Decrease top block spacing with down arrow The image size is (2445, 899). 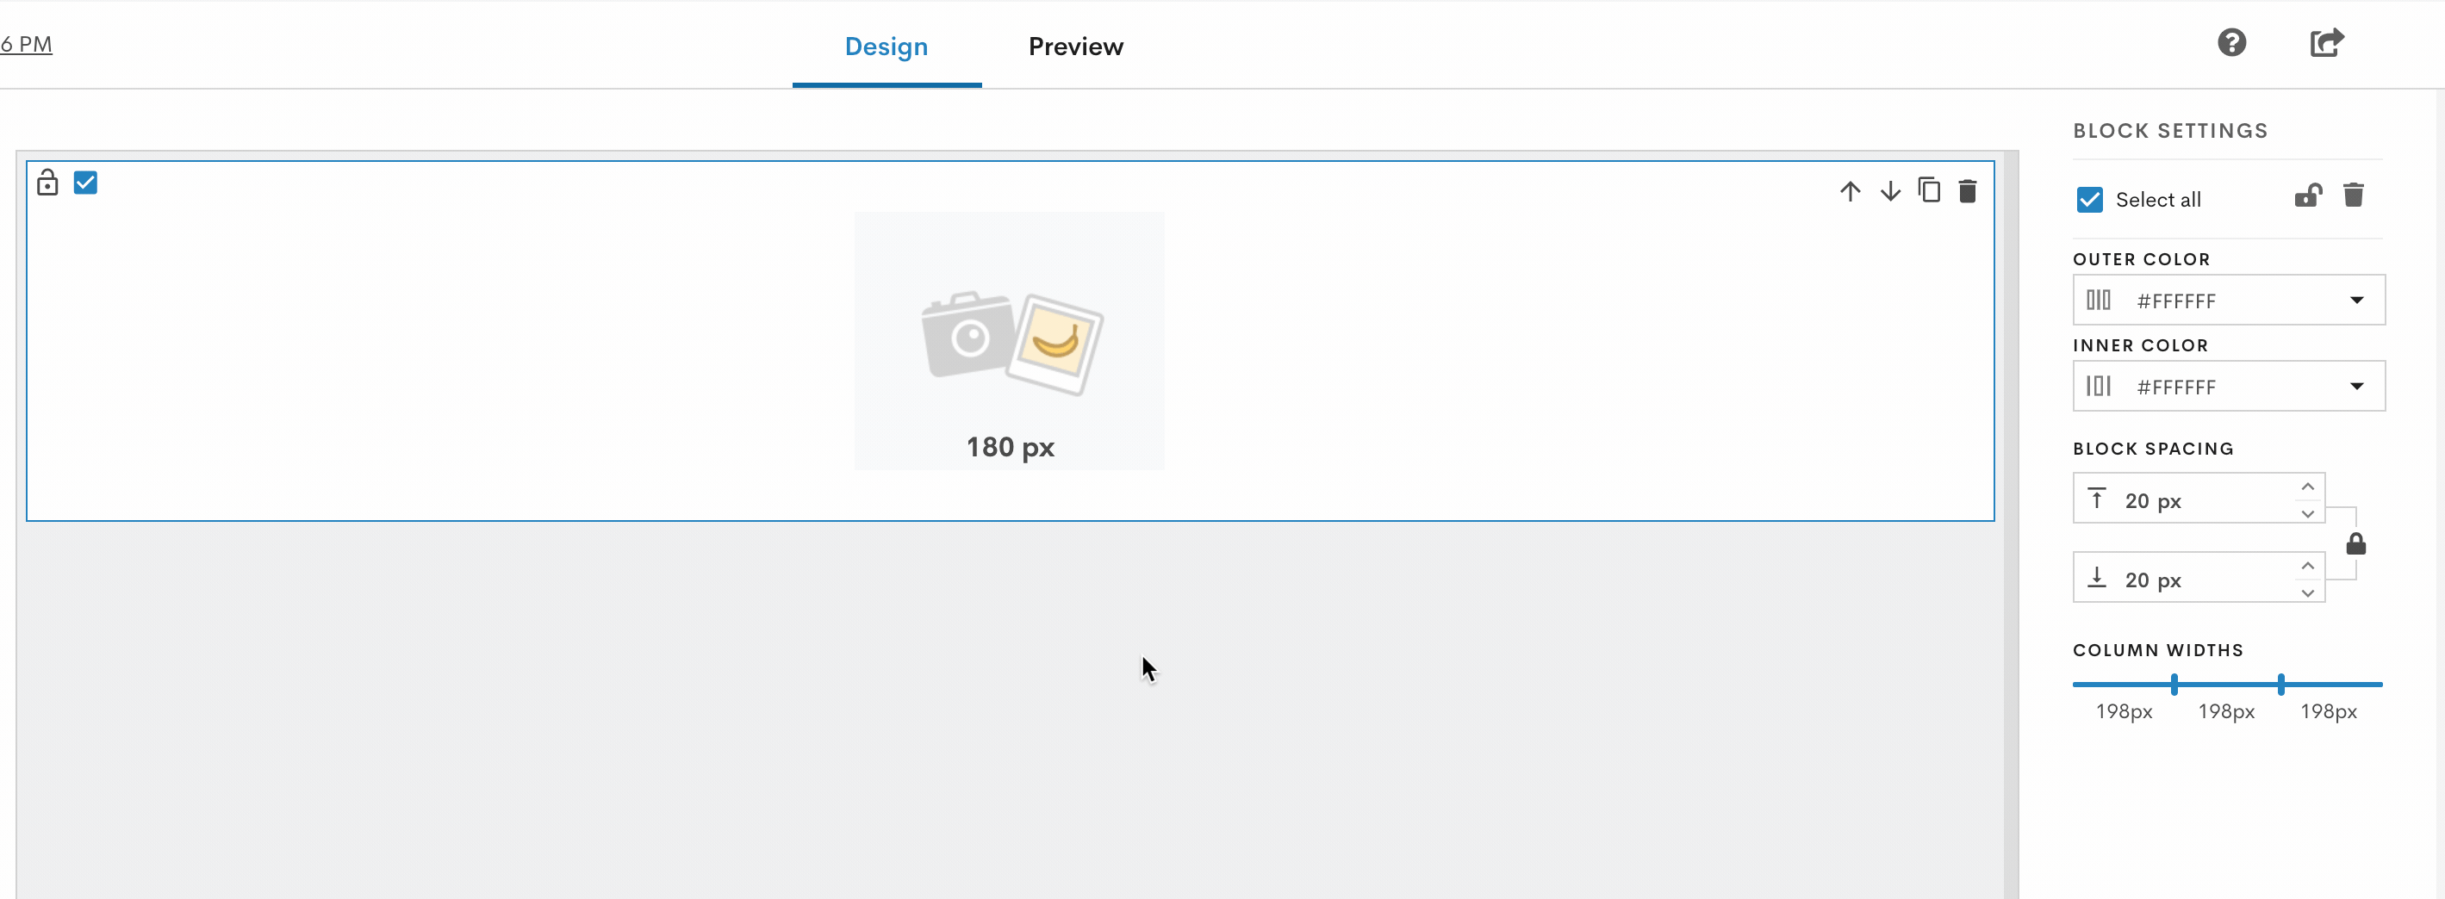point(2307,513)
